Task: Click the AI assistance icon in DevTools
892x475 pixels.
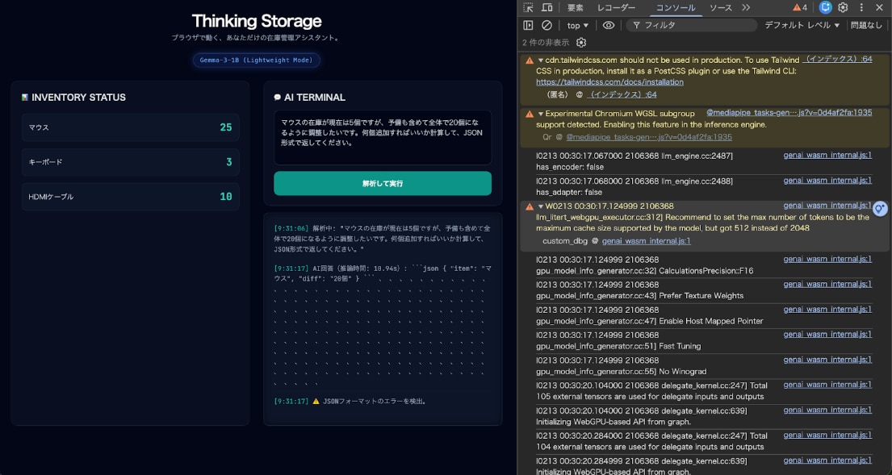Action: 825,7
